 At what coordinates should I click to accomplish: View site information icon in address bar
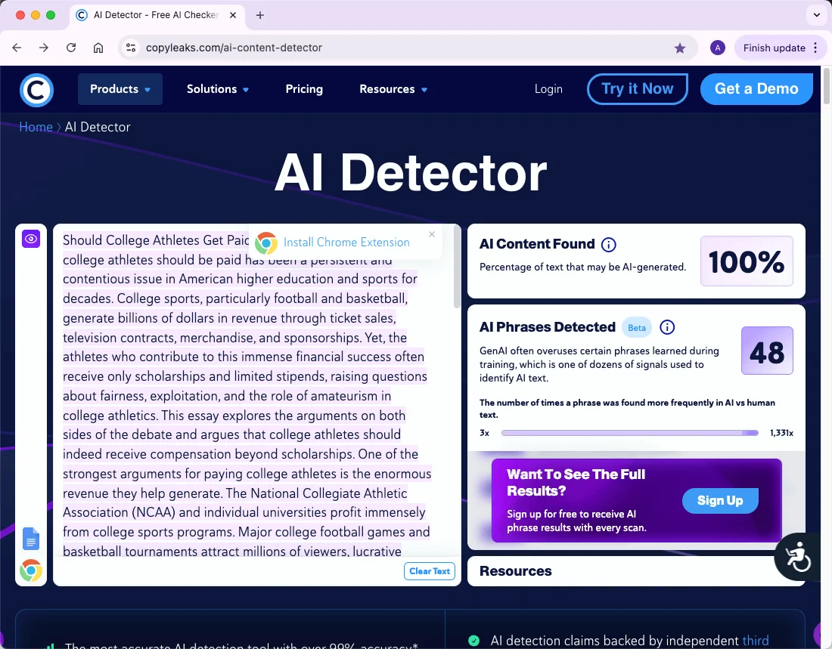point(131,48)
